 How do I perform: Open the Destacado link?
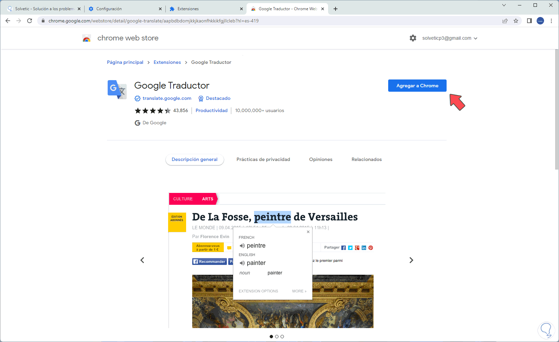[218, 98]
